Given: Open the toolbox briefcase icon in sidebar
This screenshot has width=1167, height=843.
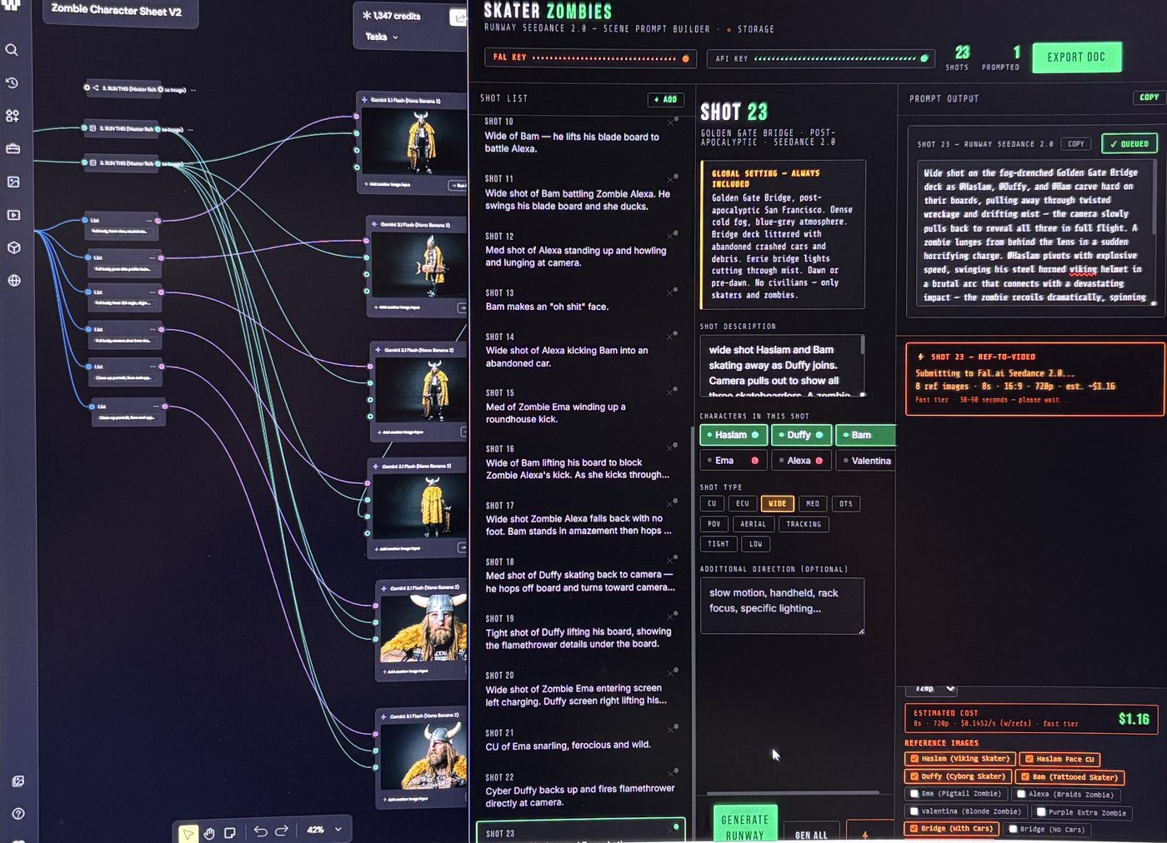Looking at the screenshot, I should (x=13, y=148).
